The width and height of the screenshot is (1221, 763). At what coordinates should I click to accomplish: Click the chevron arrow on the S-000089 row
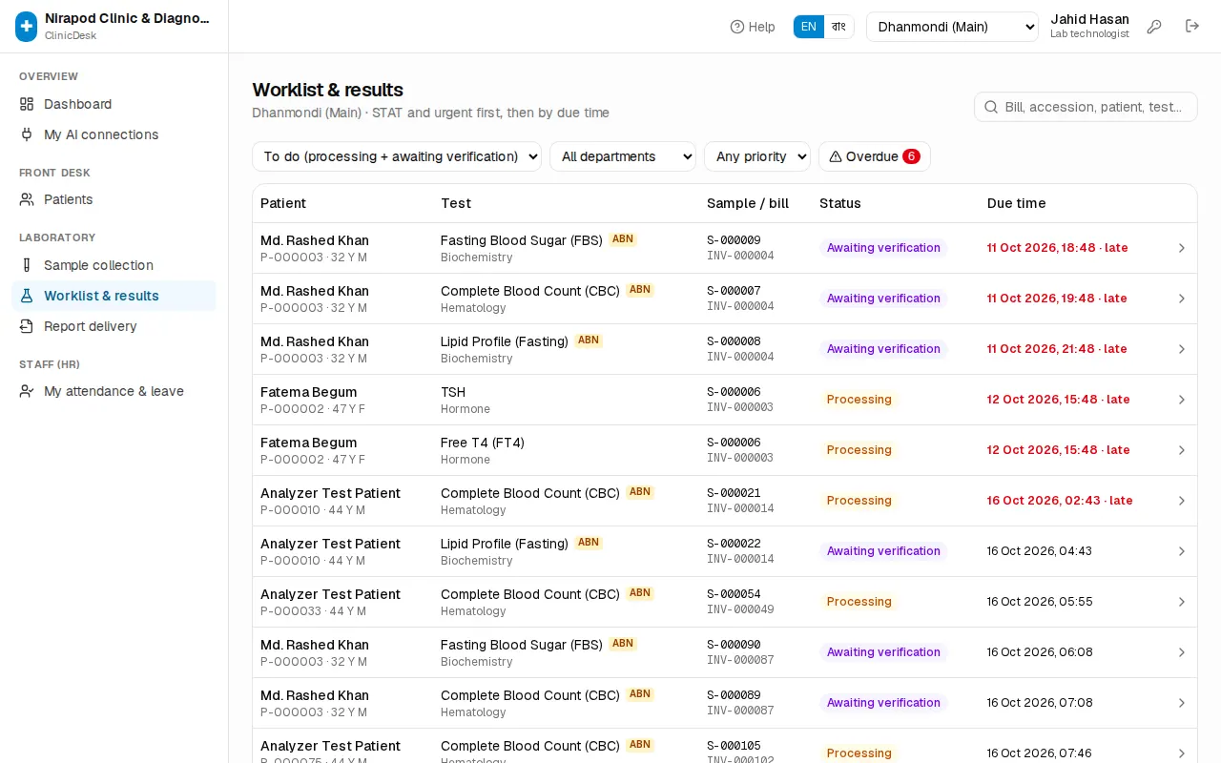click(x=1182, y=703)
